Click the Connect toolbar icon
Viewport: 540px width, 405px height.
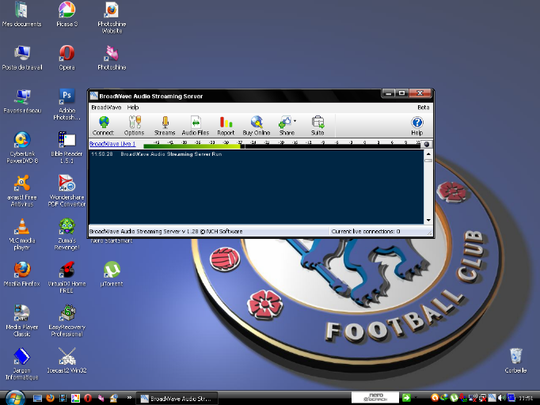pyautogui.click(x=103, y=126)
